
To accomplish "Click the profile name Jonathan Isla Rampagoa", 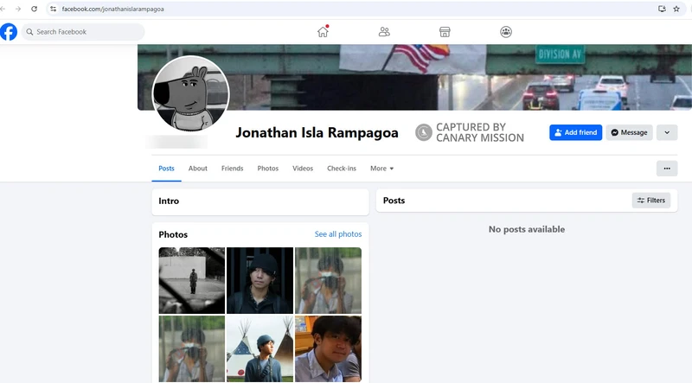I will tap(317, 133).
